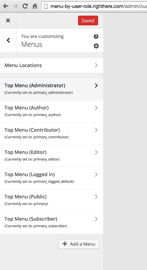The height and width of the screenshot is (270, 147).
Task: Reload the page with the refresh icon
Action: pos(25,6)
